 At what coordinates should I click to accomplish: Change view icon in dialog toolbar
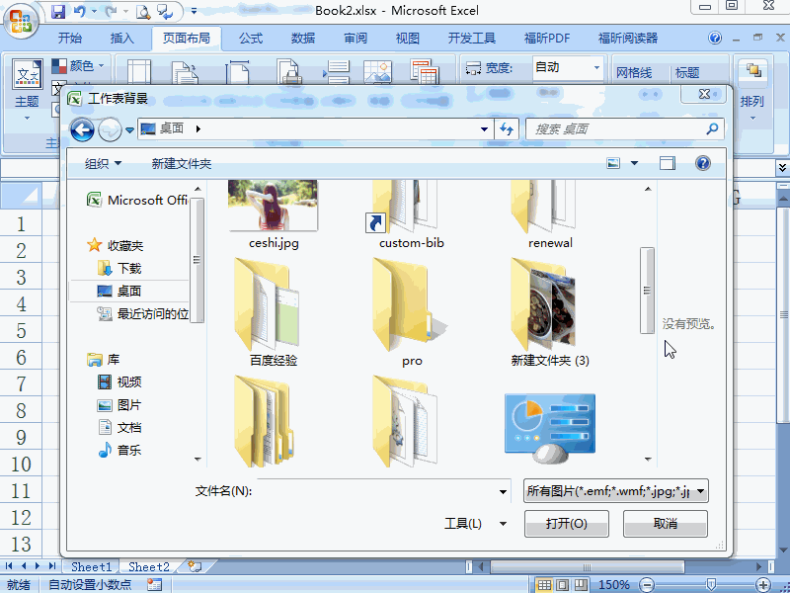613,163
